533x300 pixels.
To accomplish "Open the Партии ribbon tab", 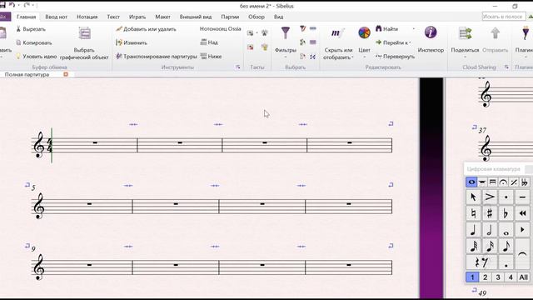I will coord(230,17).
